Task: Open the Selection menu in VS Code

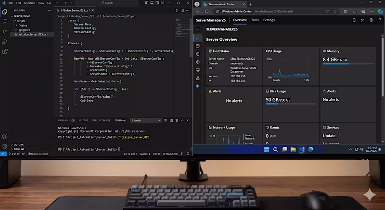Action: (29, 3)
